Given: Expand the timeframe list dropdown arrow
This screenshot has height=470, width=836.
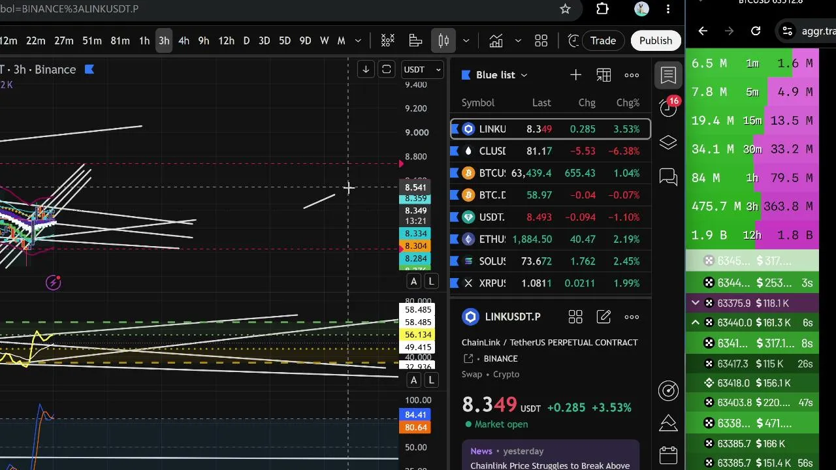Looking at the screenshot, I should pos(358,40).
